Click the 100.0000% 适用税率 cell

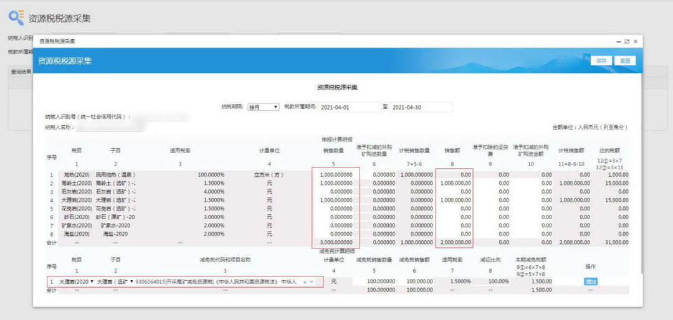click(211, 175)
